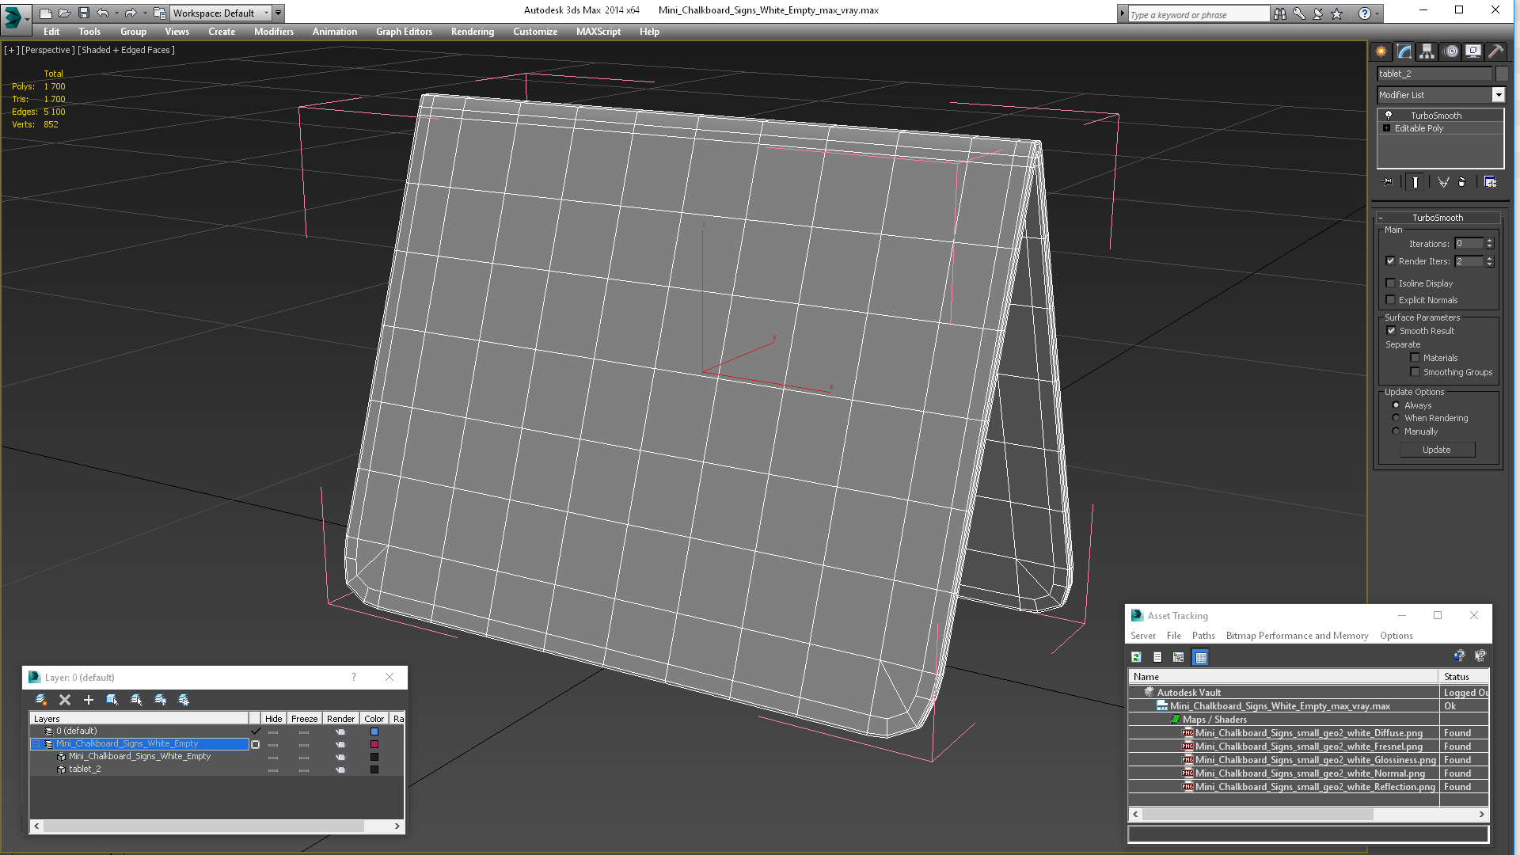Add selected objects to highlighted layer
The width and height of the screenshot is (1520, 855).
pos(89,700)
